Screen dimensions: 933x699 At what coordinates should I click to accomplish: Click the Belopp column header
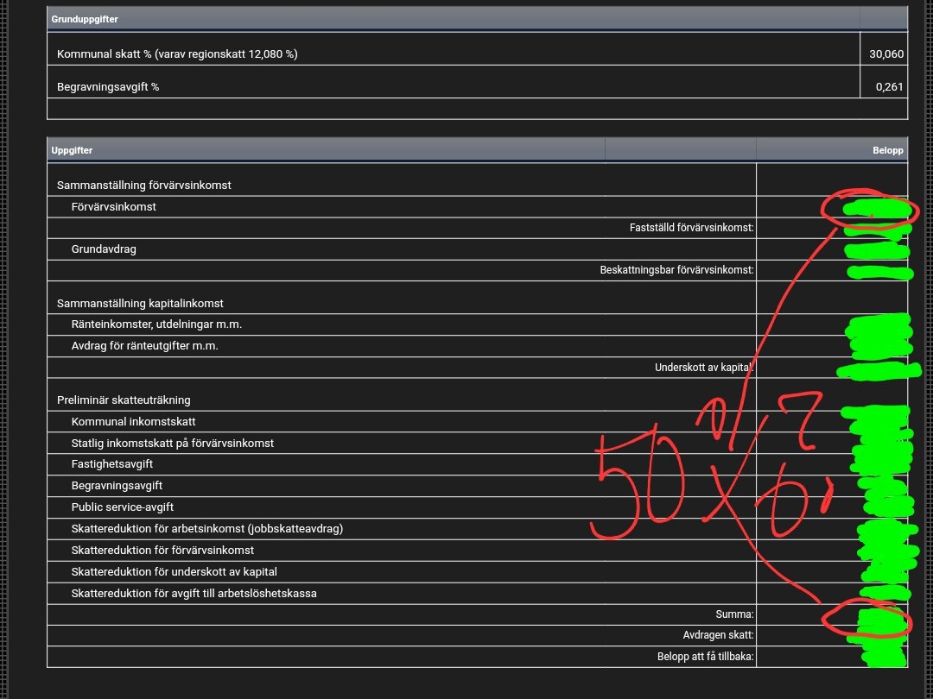click(887, 150)
